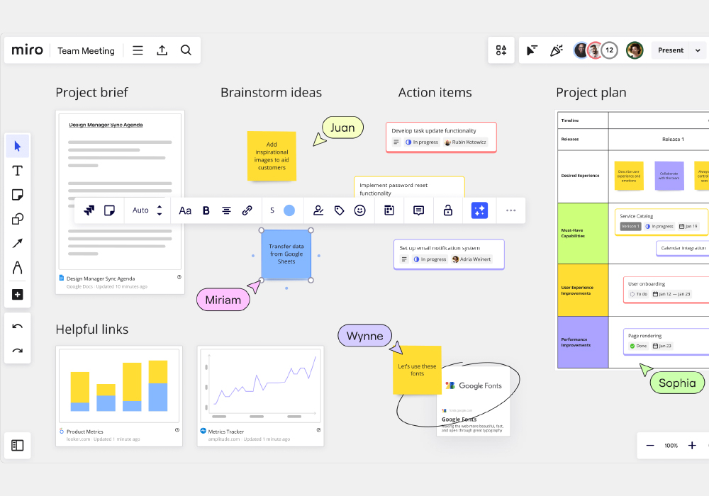Toggle the frames panel at bottom left
Viewport: 709px width, 496px height.
coord(18,446)
